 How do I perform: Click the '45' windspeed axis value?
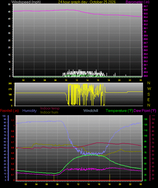(9, 12)
